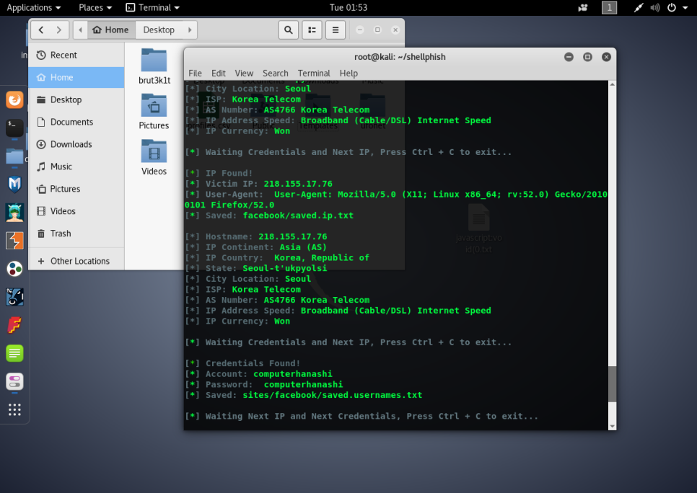This screenshot has width=697, height=493.
Task: Click path bar left scroll arrow
Action: click(81, 30)
